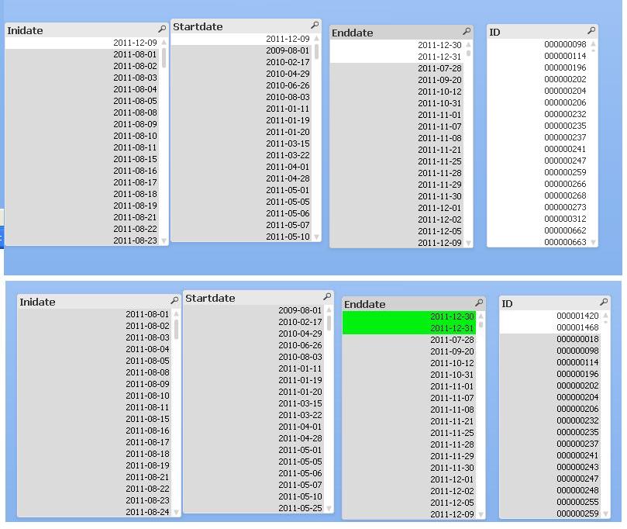Click the scrollbar thumb in upper Inidate list
627x529 pixels.
(164, 57)
